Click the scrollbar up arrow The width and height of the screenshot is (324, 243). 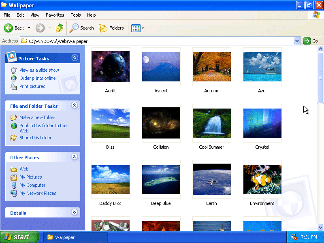pyautogui.click(x=320, y=49)
